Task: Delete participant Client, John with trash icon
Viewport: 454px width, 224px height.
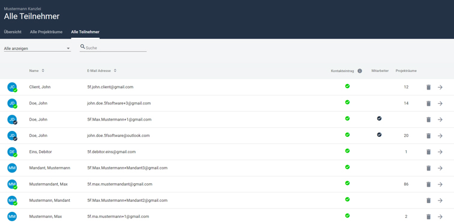Action: pos(429,87)
